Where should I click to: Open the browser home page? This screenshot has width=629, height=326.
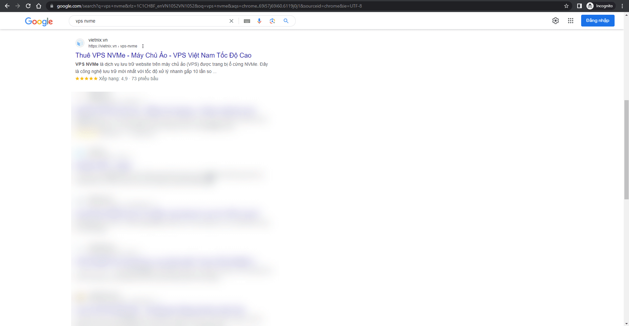click(39, 6)
